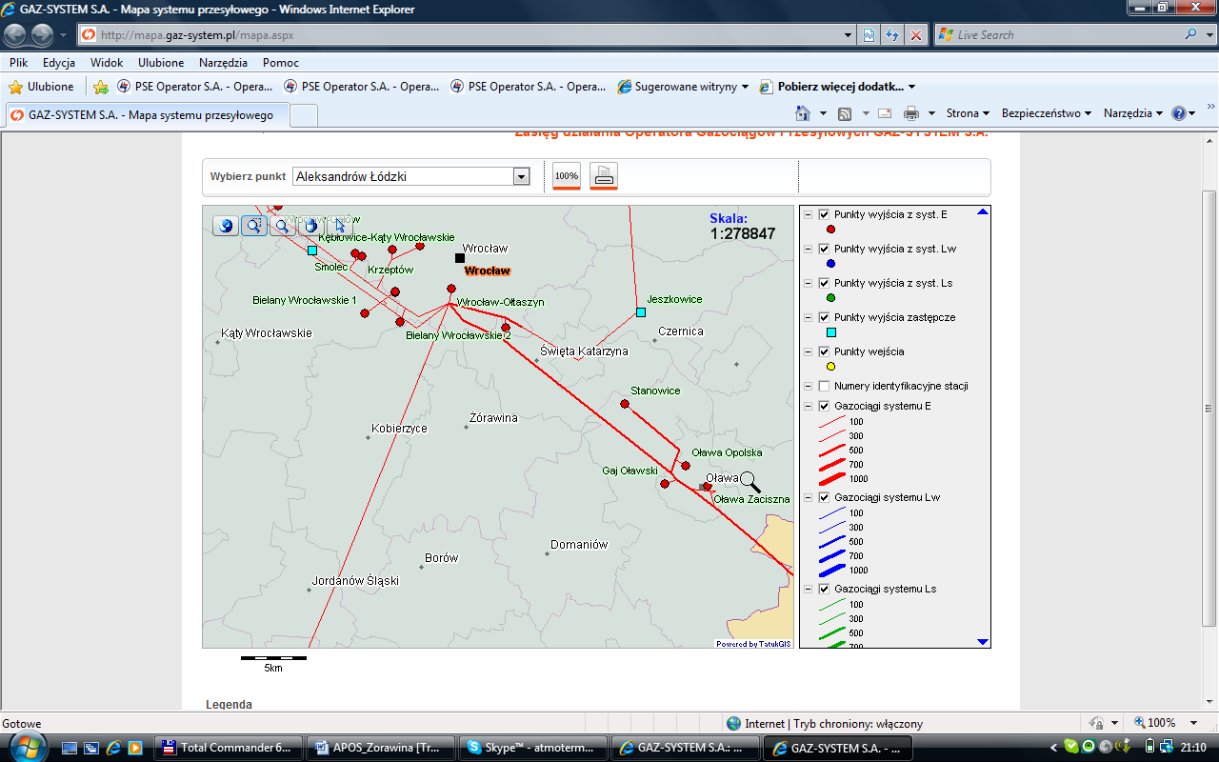Click the Home icon in command bar
Image resolution: width=1219 pixels, height=762 pixels.
pos(803,113)
